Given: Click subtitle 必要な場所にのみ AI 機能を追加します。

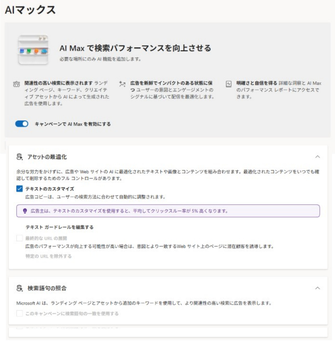Looking at the screenshot, I should pyautogui.click(x=100, y=59).
